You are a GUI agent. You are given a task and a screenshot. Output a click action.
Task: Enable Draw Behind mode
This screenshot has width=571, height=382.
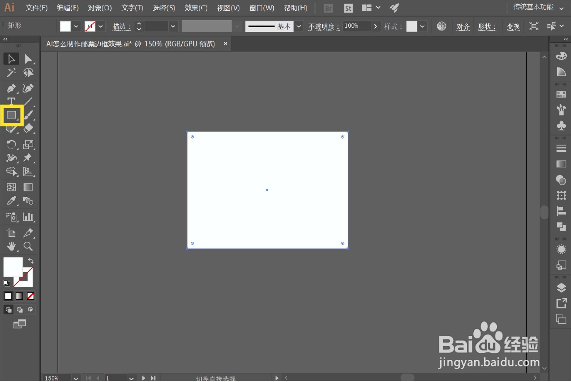19,310
